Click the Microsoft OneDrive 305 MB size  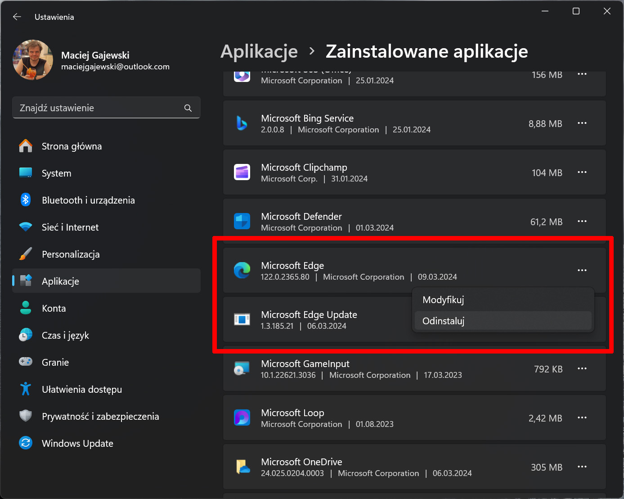tap(547, 467)
